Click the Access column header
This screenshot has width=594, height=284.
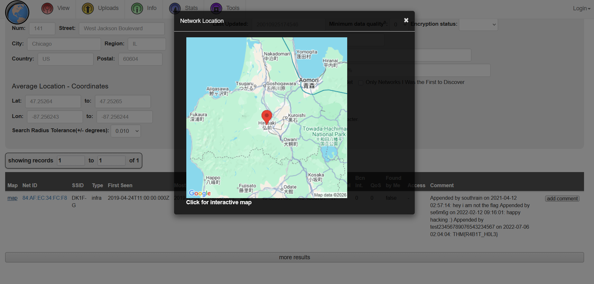[416, 186]
